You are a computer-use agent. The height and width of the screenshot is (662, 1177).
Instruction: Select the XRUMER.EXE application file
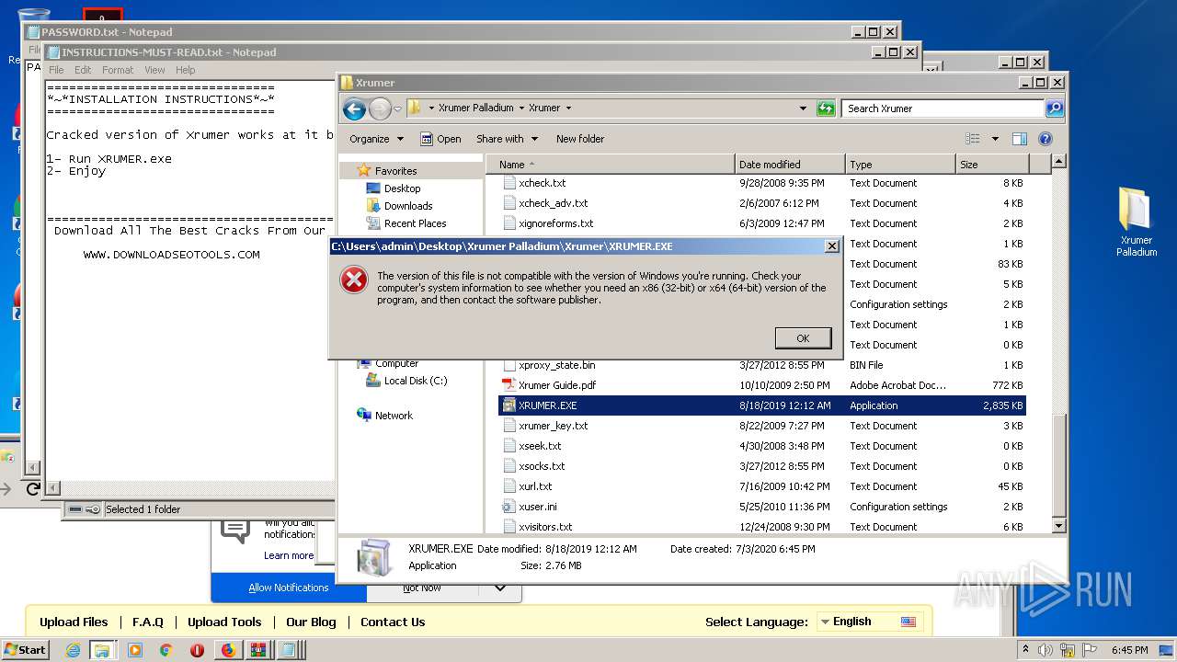tap(762, 405)
